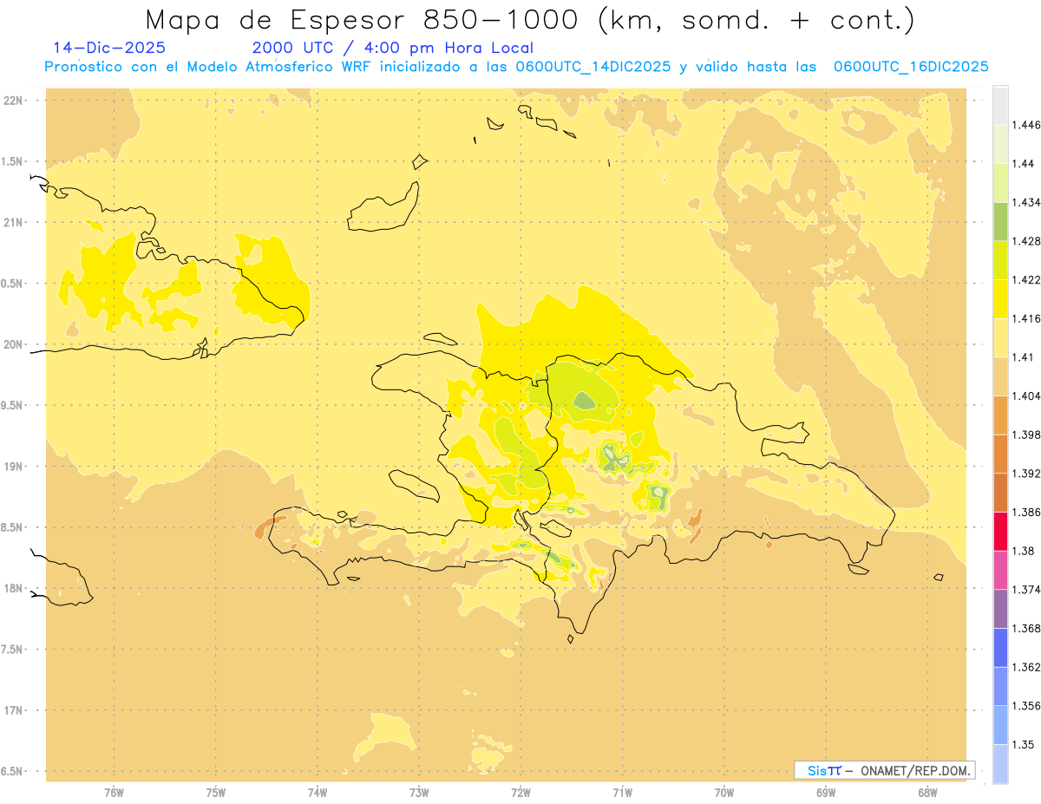Click the '1.422' colorbar value
The height and width of the screenshot is (804, 1041).
pyautogui.click(x=1026, y=279)
